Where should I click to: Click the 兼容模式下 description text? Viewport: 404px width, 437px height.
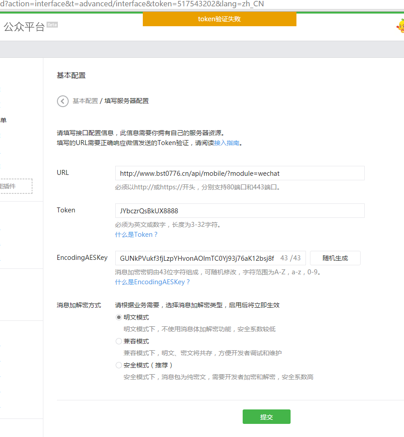pos(202,353)
